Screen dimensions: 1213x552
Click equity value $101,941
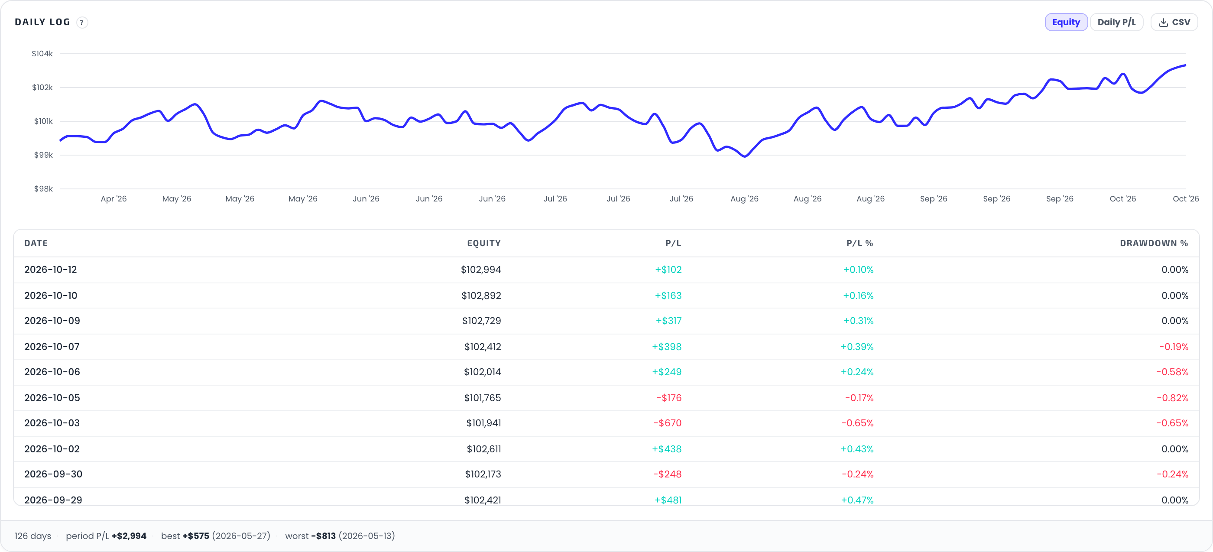point(483,423)
